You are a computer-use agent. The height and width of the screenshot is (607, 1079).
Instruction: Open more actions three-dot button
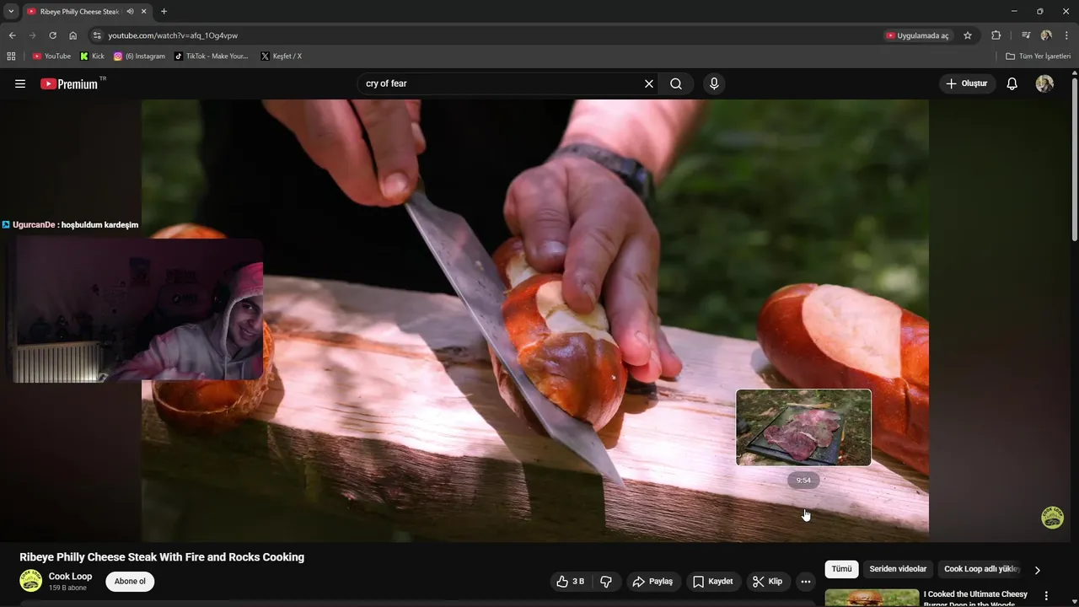(x=806, y=582)
